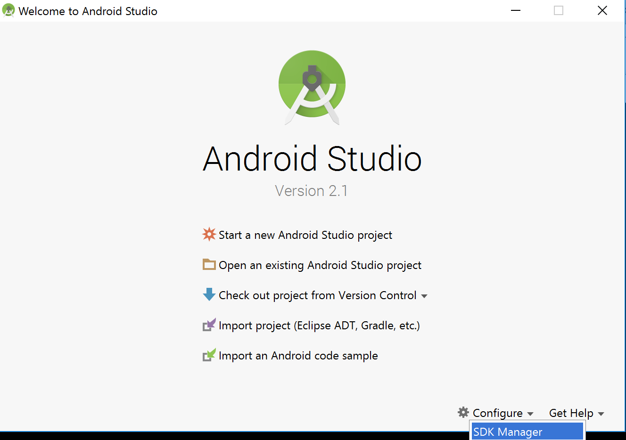Viewport: 626px width, 440px height.
Task: Click the Configure gear icon
Action: (x=462, y=413)
